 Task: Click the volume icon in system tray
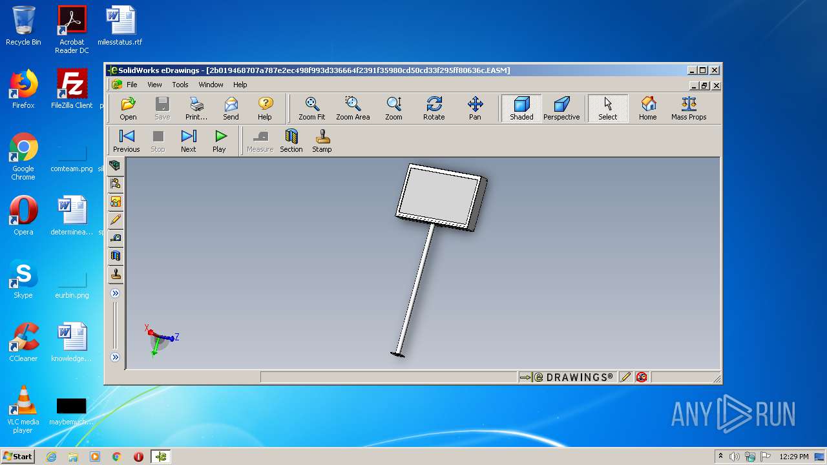coord(734,457)
